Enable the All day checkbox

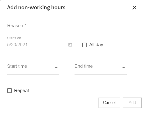coord(85,45)
